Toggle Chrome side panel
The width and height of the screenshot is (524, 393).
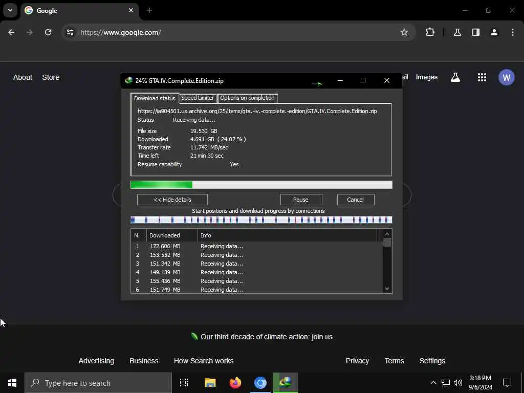tap(476, 32)
